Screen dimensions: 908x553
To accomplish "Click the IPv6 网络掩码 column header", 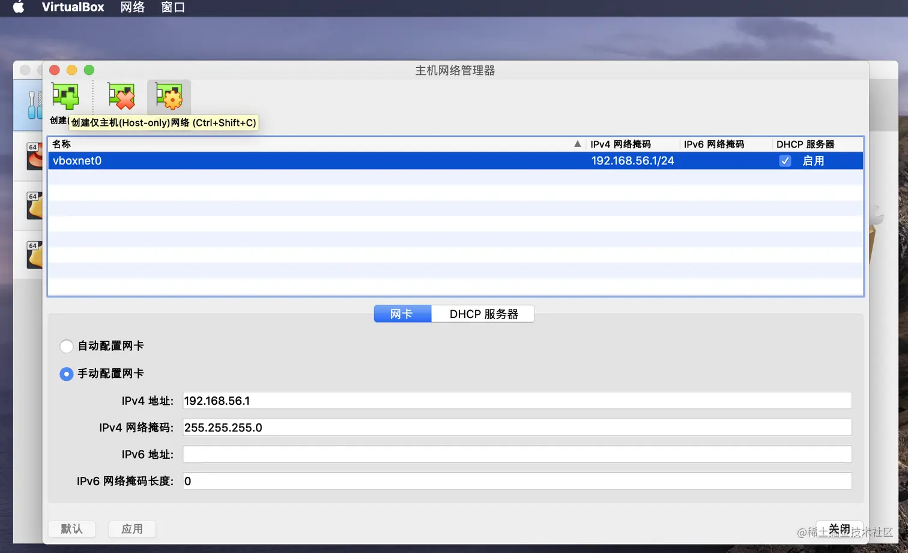I will [725, 144].
